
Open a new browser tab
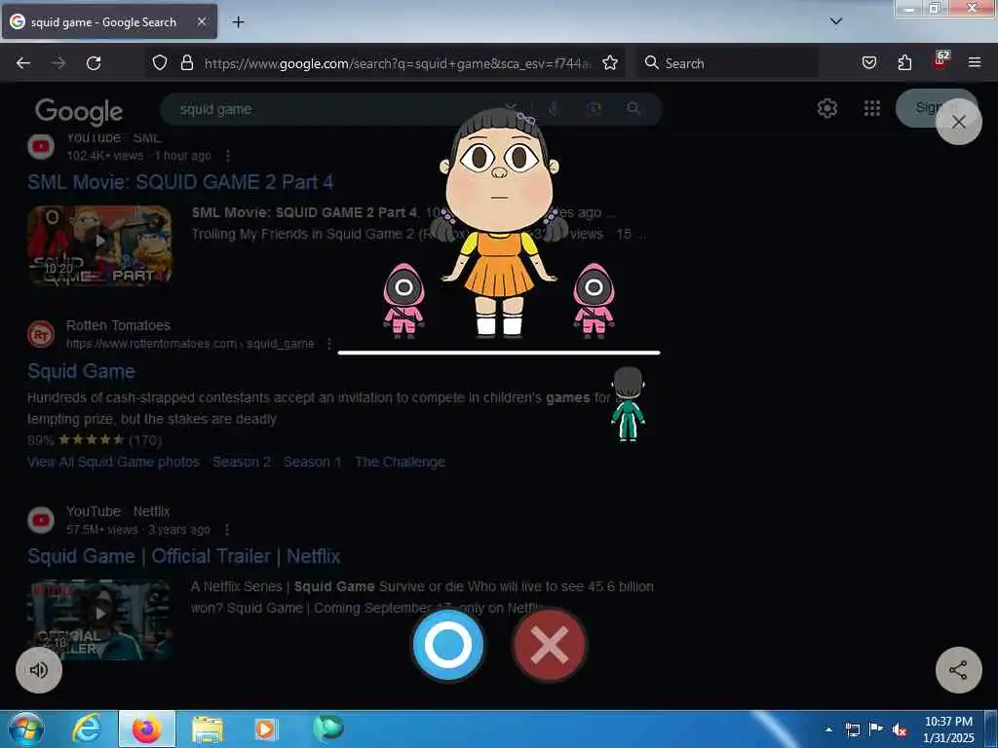click(x=238, y=22)
